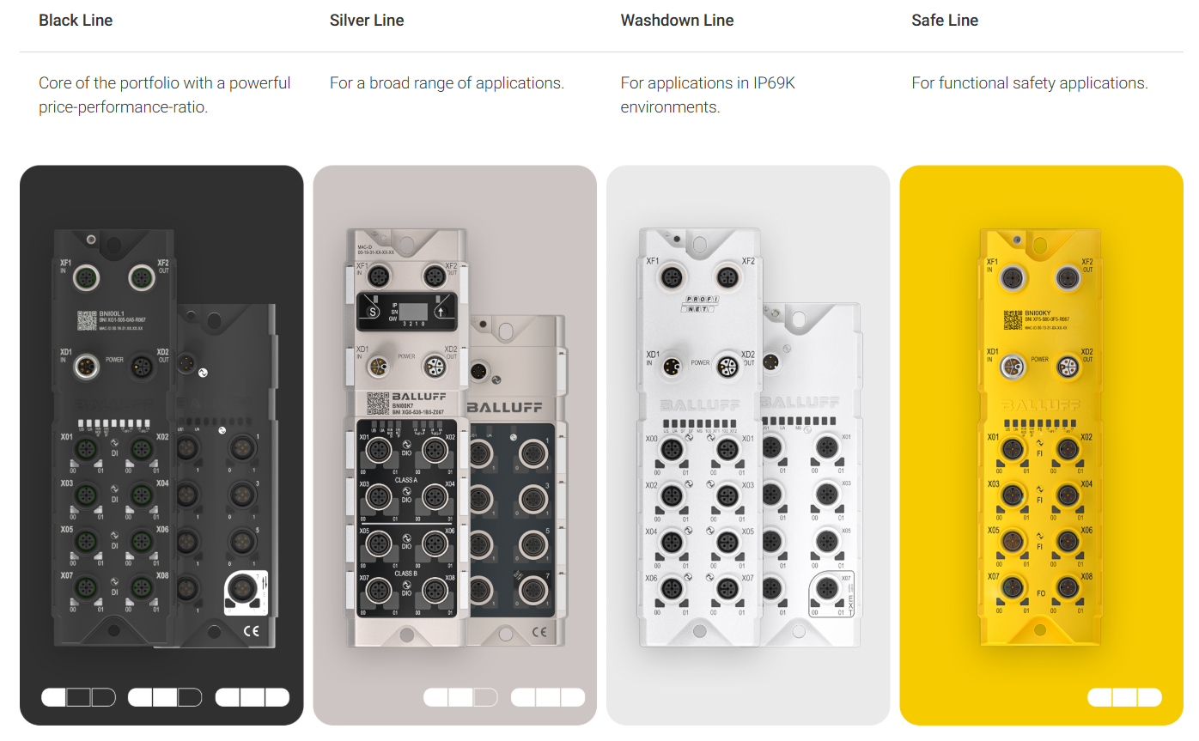Select the fully filled size icon on Silver Line card
The width and height of the screenshot is (1199, 741).
[547, 697]
